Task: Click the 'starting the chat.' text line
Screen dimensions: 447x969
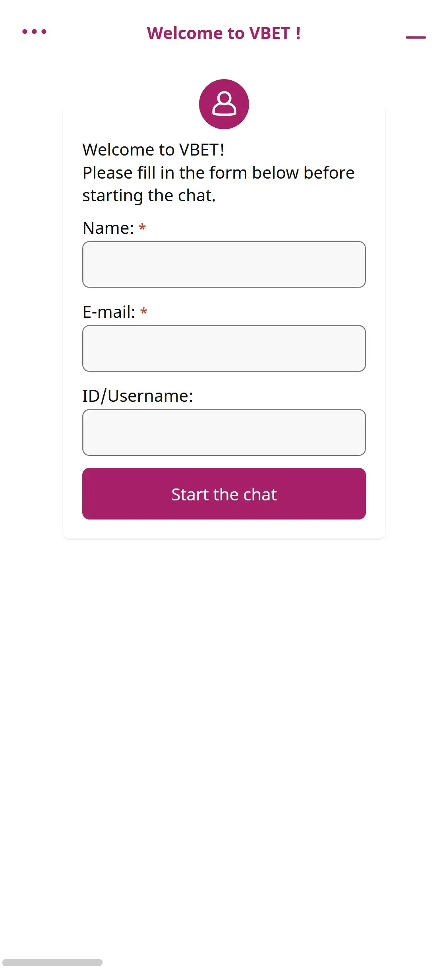Action: 149,196
